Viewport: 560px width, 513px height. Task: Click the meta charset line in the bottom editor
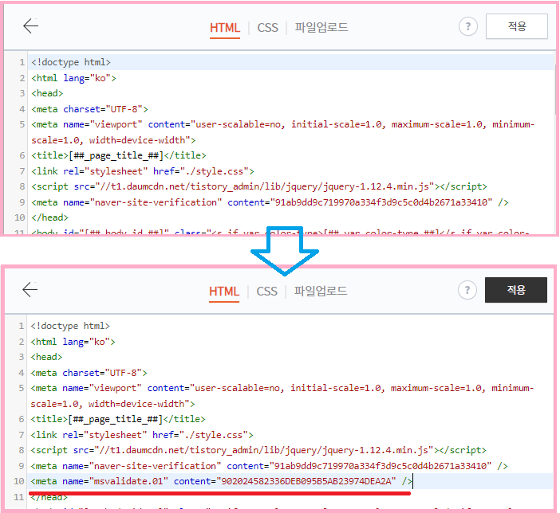89,373
